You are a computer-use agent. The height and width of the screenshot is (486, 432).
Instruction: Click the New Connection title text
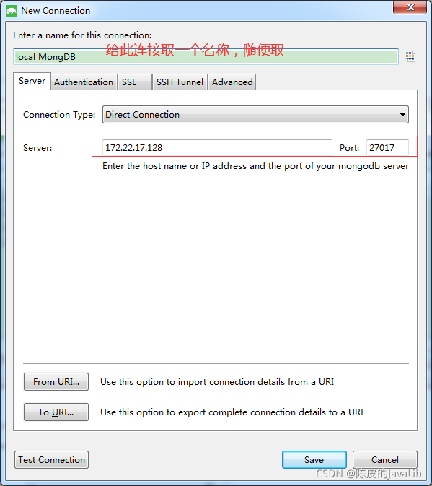click(x=56, y=11)
